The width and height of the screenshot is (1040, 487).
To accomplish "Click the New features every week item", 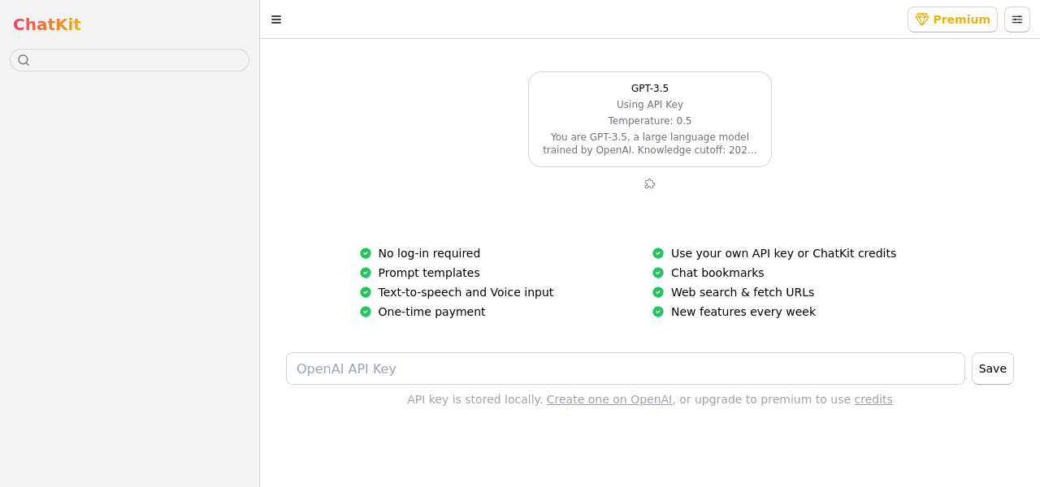I will tap(743, 312).
